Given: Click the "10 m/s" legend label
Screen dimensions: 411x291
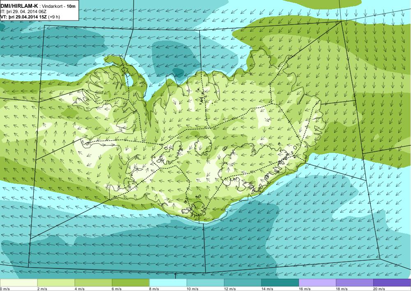Looking at the screenshot, I should [x=192, y=289].
